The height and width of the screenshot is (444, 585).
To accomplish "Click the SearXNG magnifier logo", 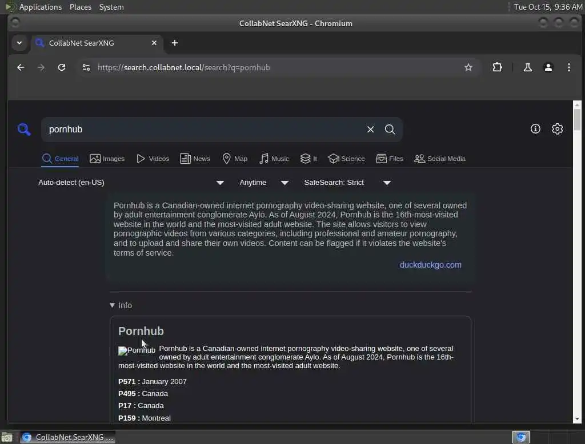I will tap(24, 130).
